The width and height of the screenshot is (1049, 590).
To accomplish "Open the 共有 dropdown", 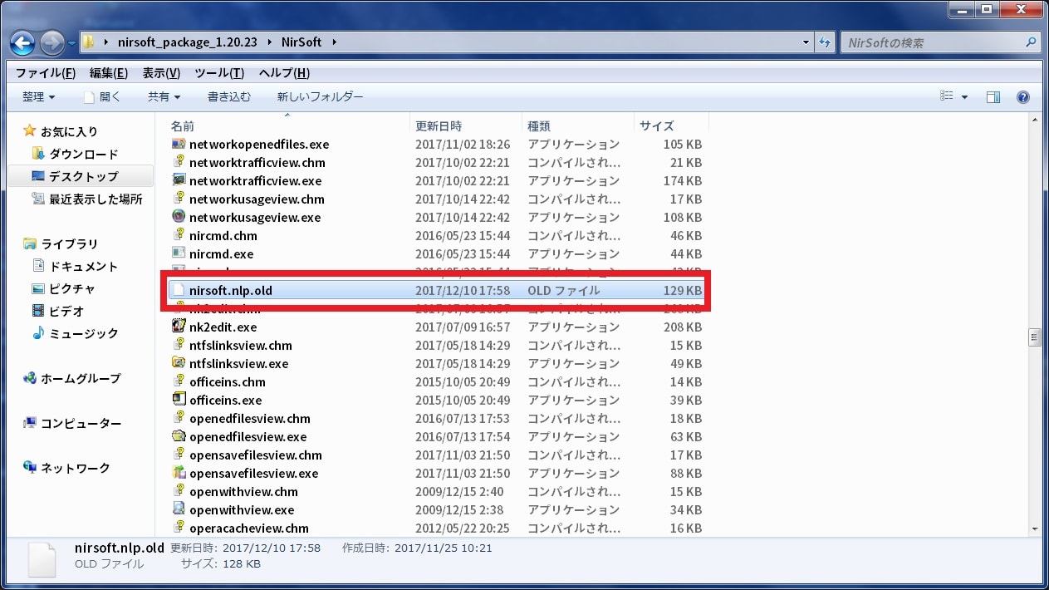I will pyautogui.click(x=164, y=96).
